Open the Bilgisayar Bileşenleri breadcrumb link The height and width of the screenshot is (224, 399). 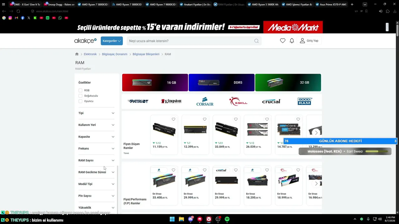146,54
